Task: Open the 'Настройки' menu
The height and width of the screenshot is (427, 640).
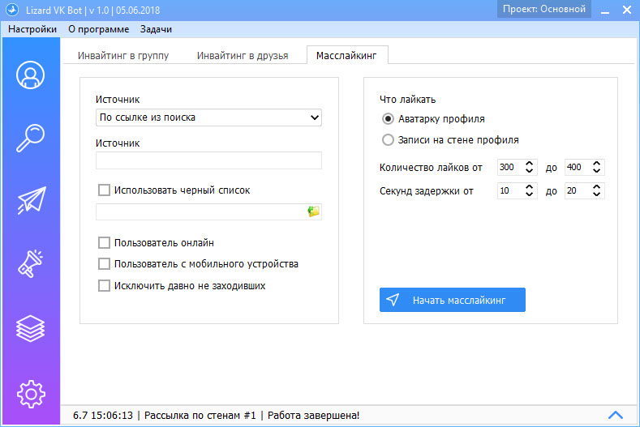Action: click(x=32, y=29)
